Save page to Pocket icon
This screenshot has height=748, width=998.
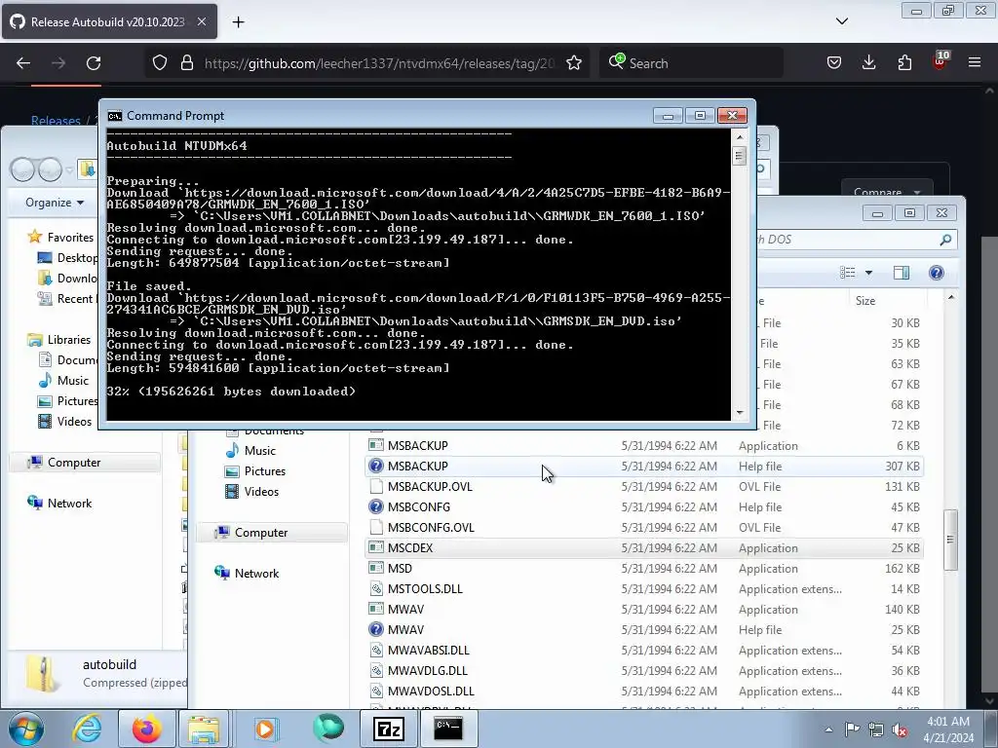[834, 63]
